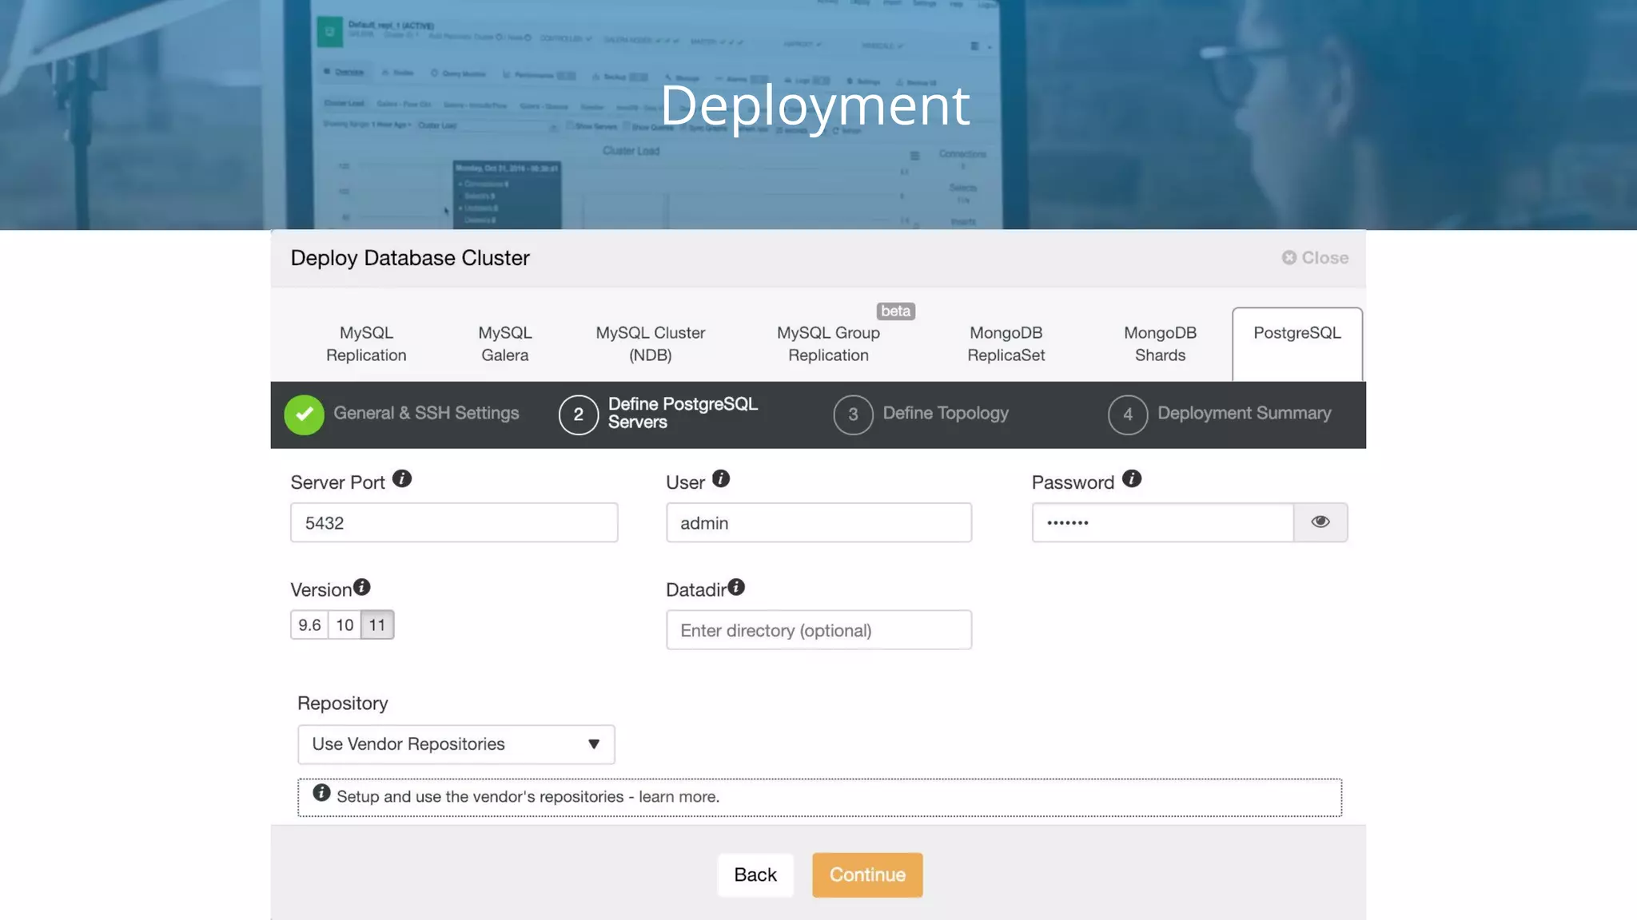The height and width of the screenshot is (920, 1637).
Task: Select the PostgreSQL tab
Action: point(1297,344)
